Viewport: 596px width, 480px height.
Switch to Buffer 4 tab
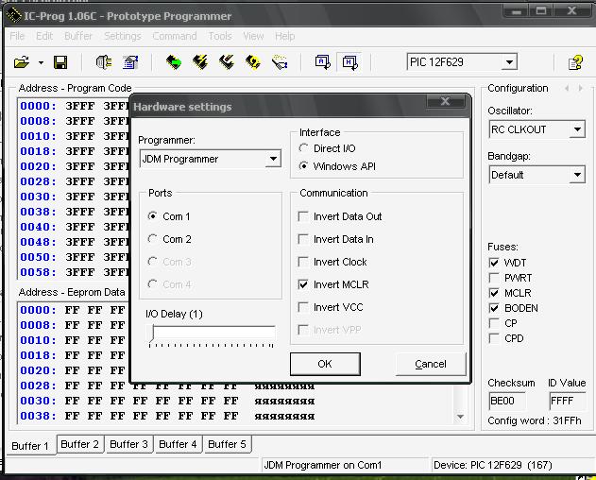tap(178, 444)
